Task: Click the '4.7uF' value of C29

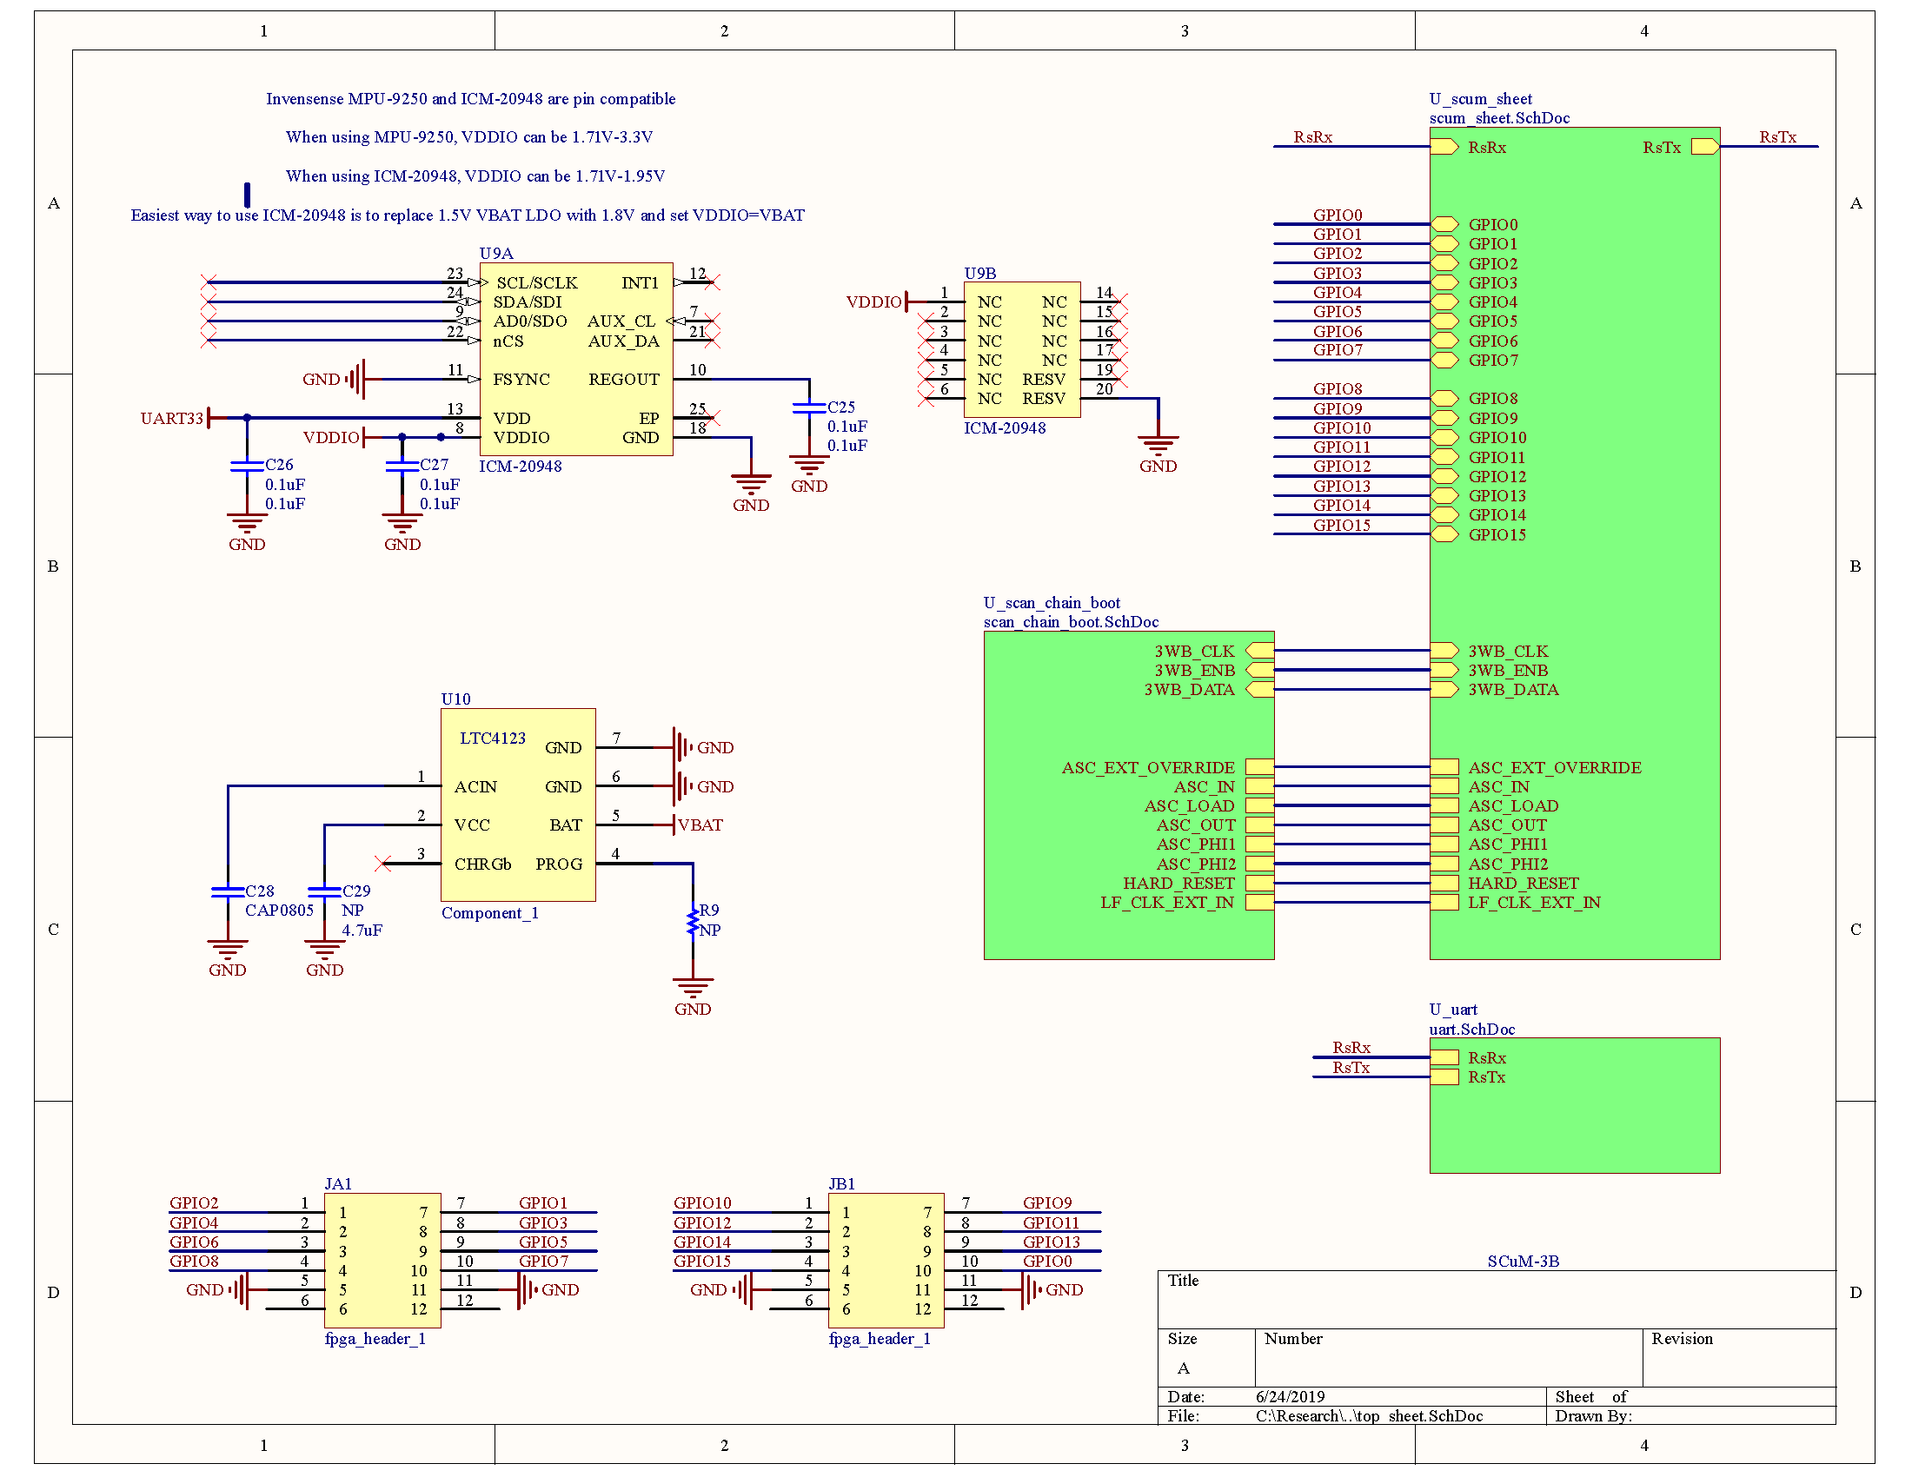Action: pos(362,931)
